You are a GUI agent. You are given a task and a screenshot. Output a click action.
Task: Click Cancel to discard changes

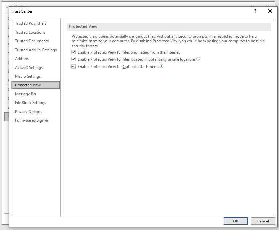pyautogui.click(x=263, y=221)
